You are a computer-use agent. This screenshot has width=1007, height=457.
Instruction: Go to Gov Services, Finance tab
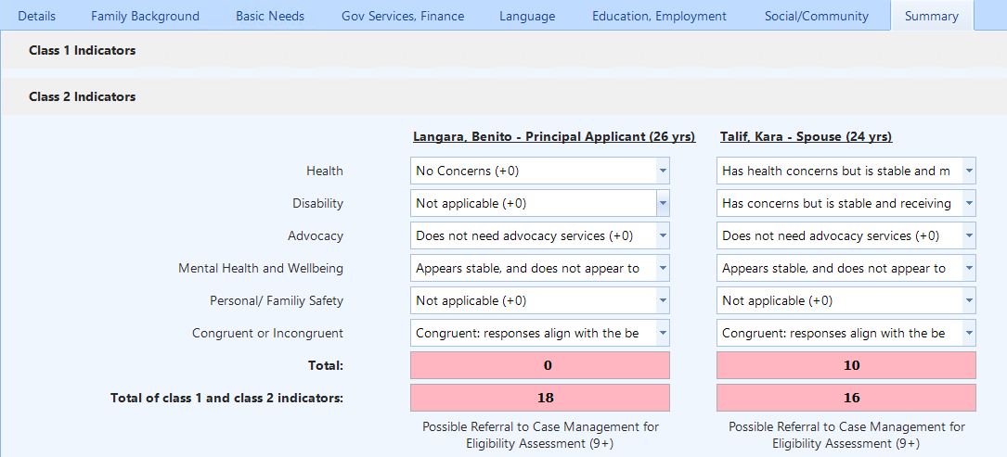pyautogui.click(x=402, y=16)
